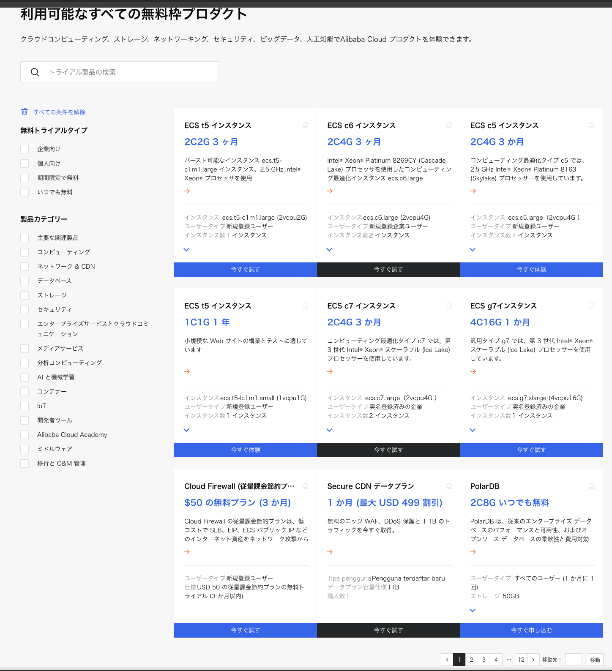Go to page 3
This screenshot has width=612, height=671.
click(x=484, y=660)
